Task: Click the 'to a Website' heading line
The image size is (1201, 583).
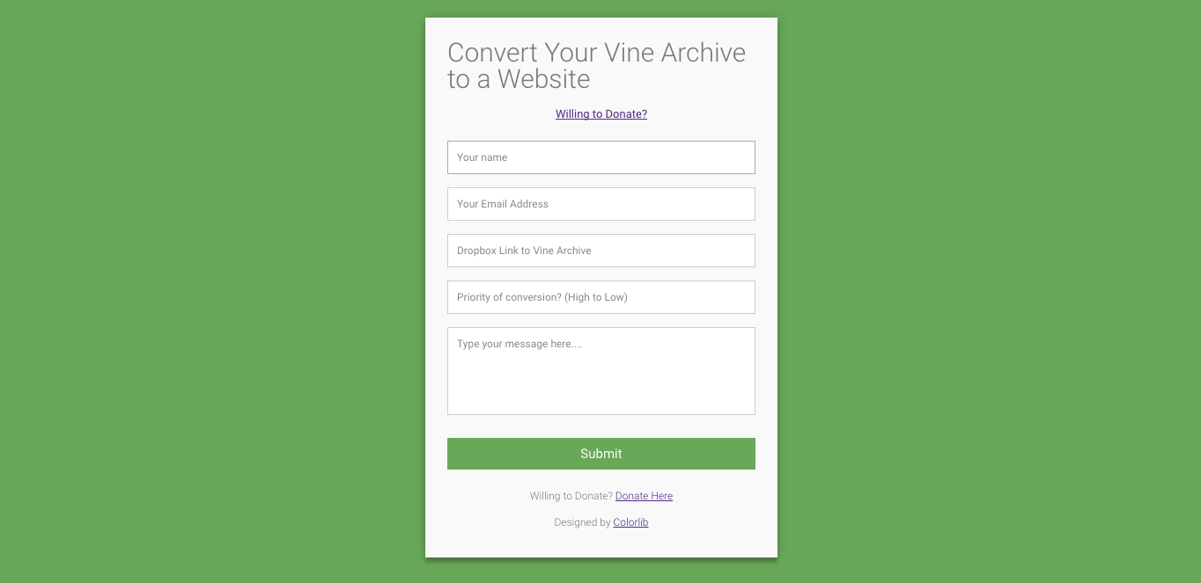Action: tap(519, 79)
